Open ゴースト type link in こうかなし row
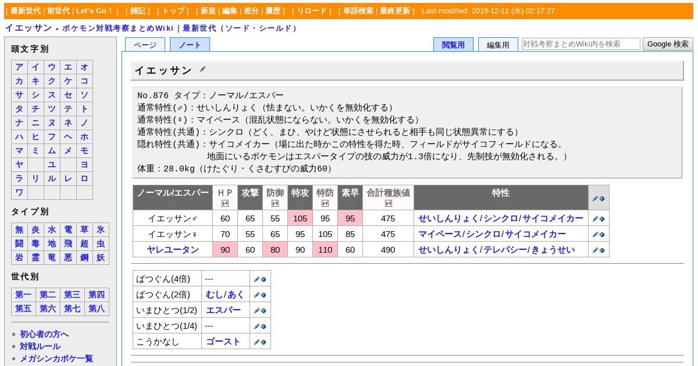The height and width of the screenshot is (366, 698). 223,342
